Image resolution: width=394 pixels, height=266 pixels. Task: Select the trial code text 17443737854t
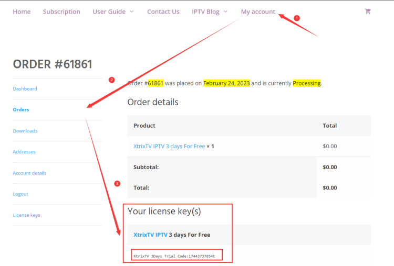(202, 256)
